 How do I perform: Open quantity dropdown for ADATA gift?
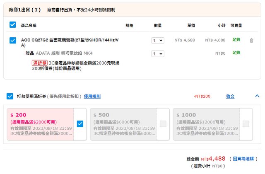pos(158,53)
